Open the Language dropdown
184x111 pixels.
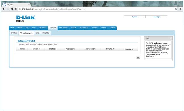click(156, 17)
